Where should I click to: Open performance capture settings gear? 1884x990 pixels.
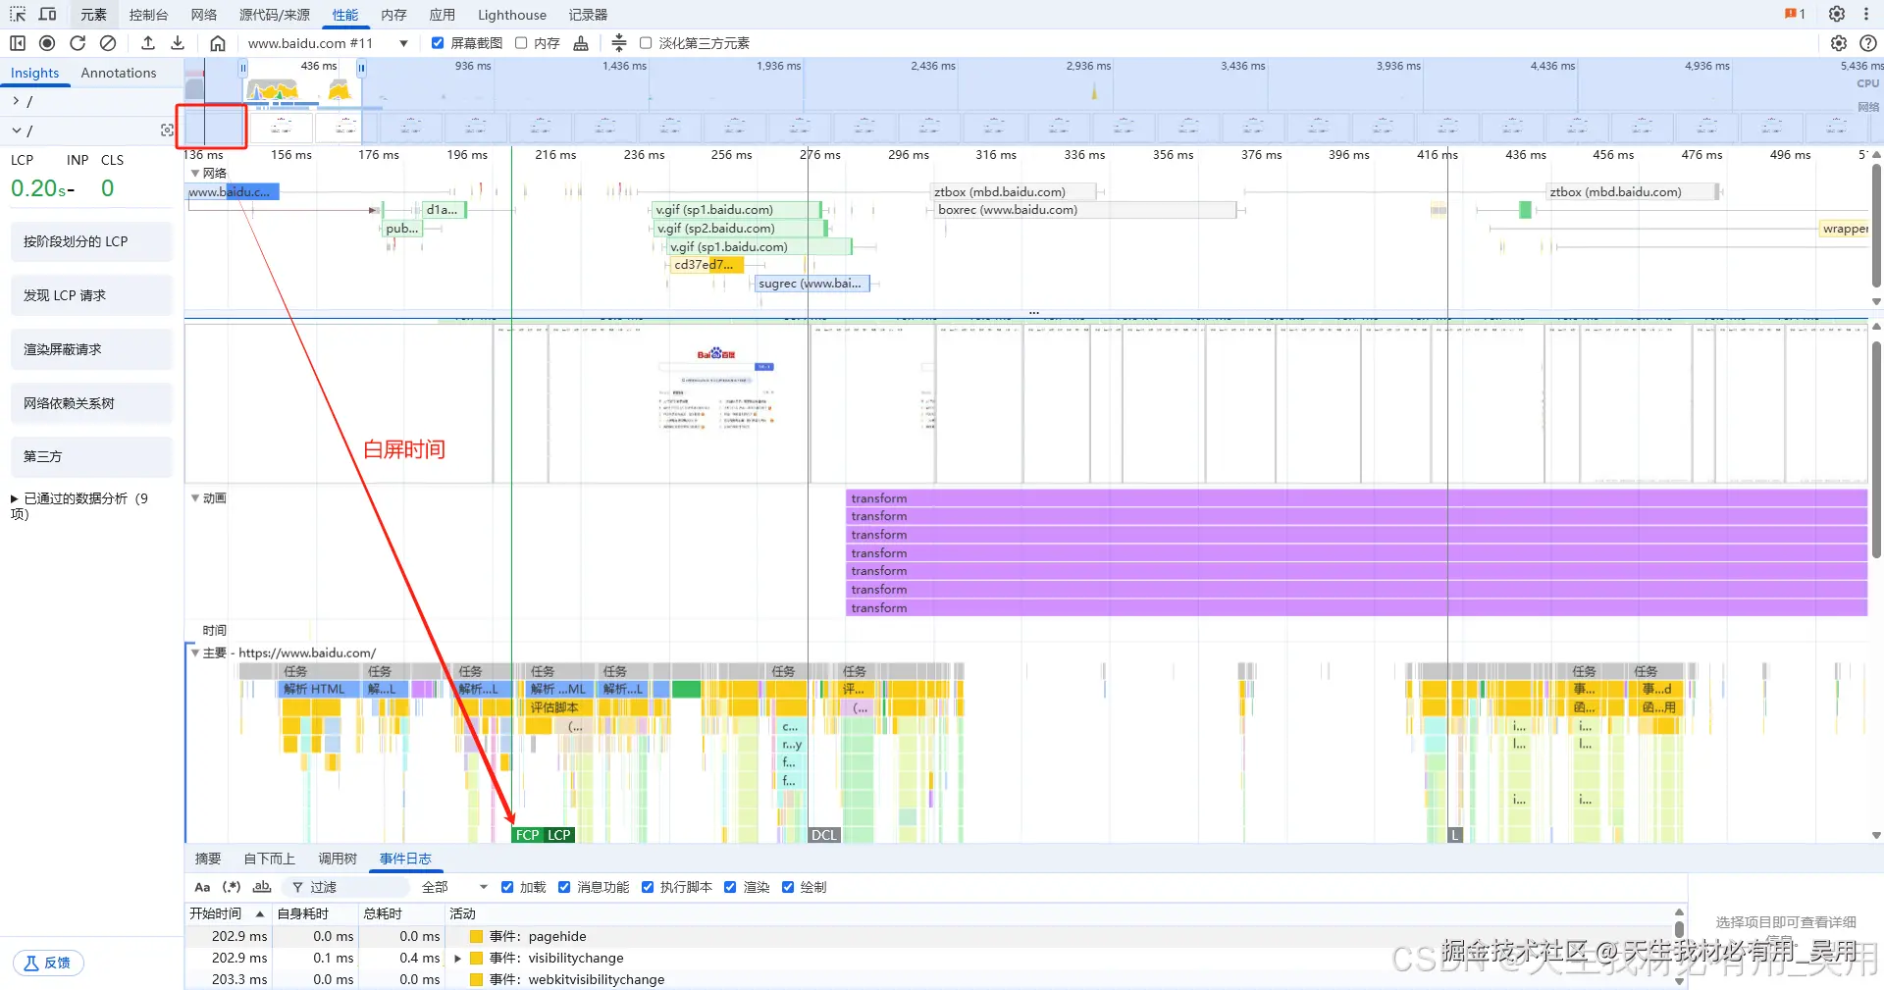click(x=1839, y=43)
